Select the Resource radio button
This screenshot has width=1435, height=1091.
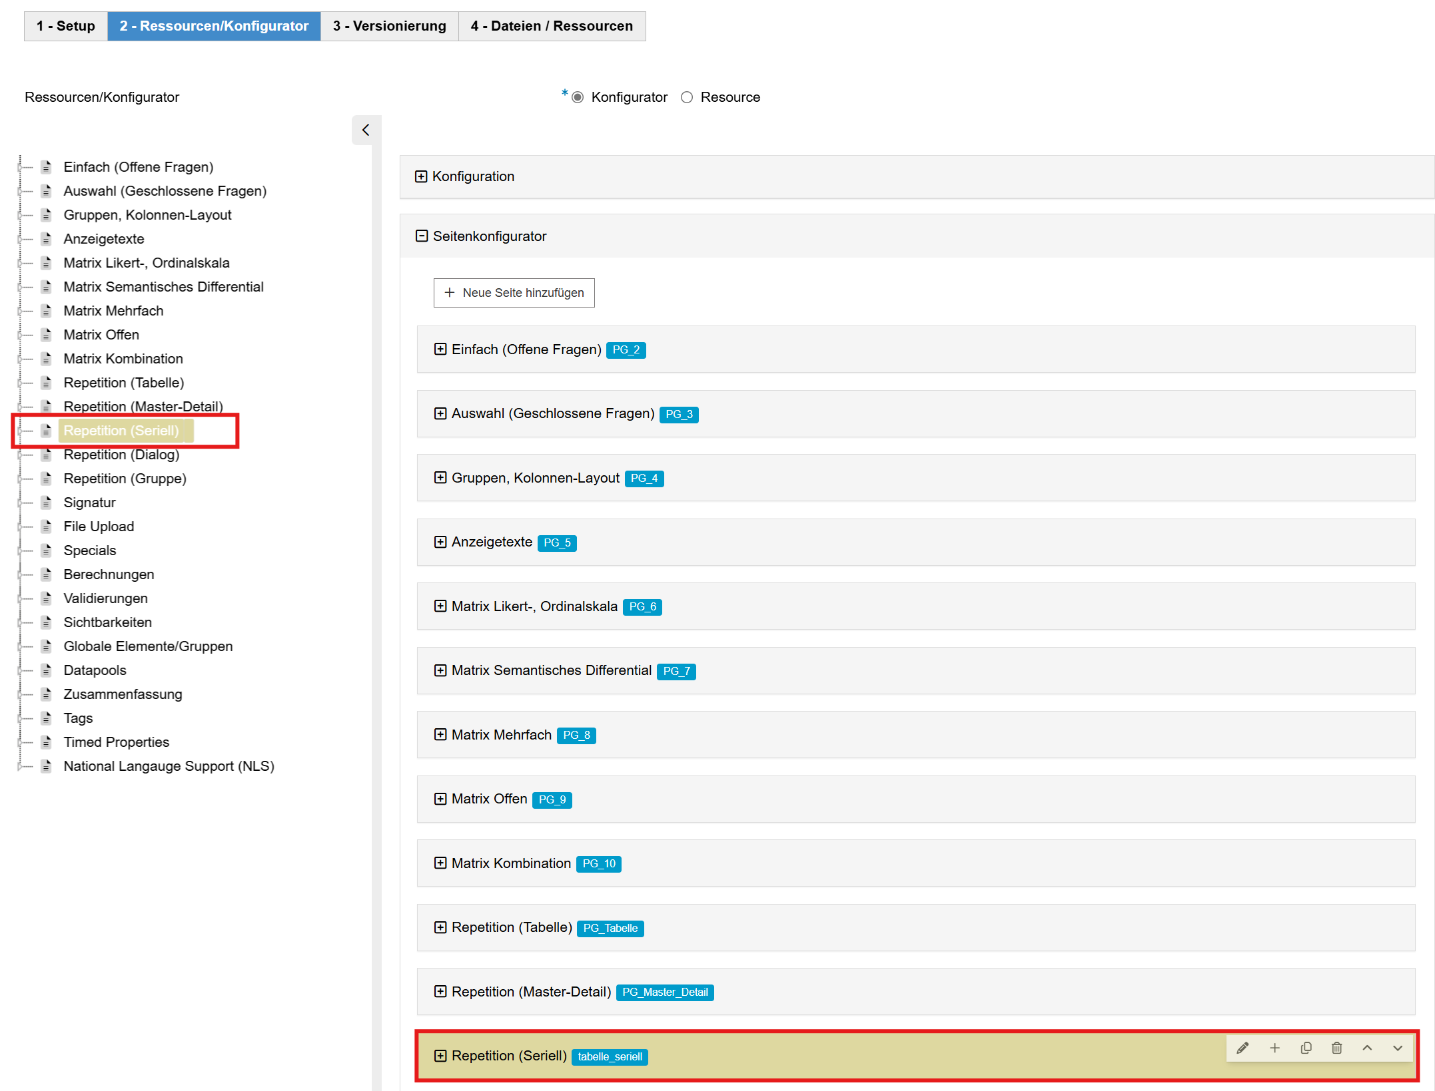pyautogui.click(x=687, y=97)
